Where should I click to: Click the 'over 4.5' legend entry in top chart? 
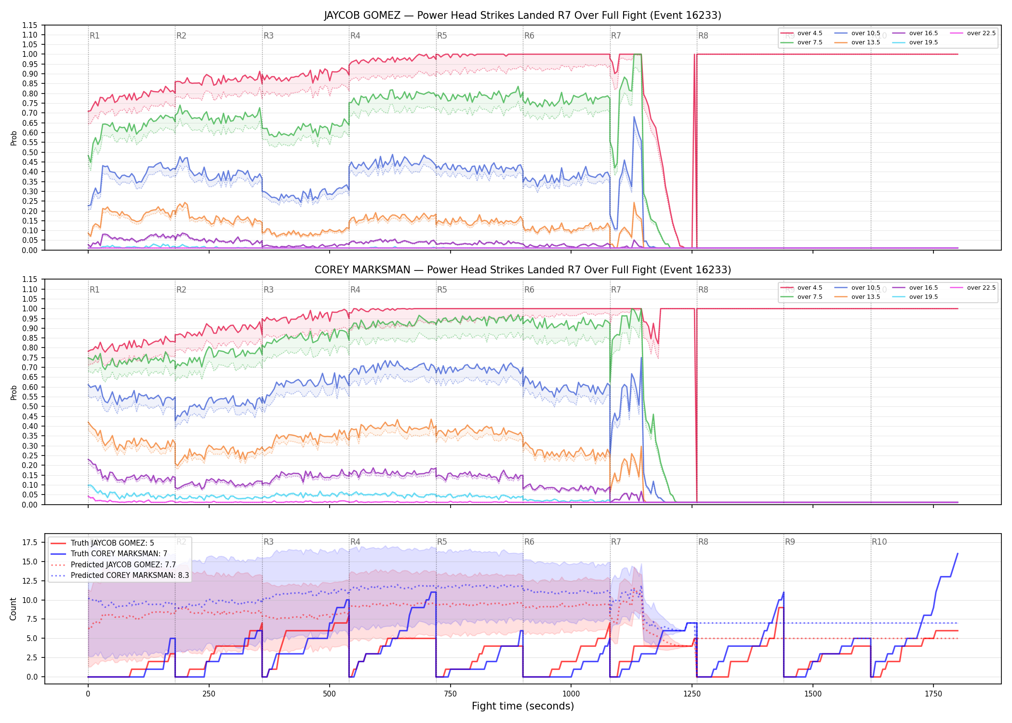(x=801, y=33)
